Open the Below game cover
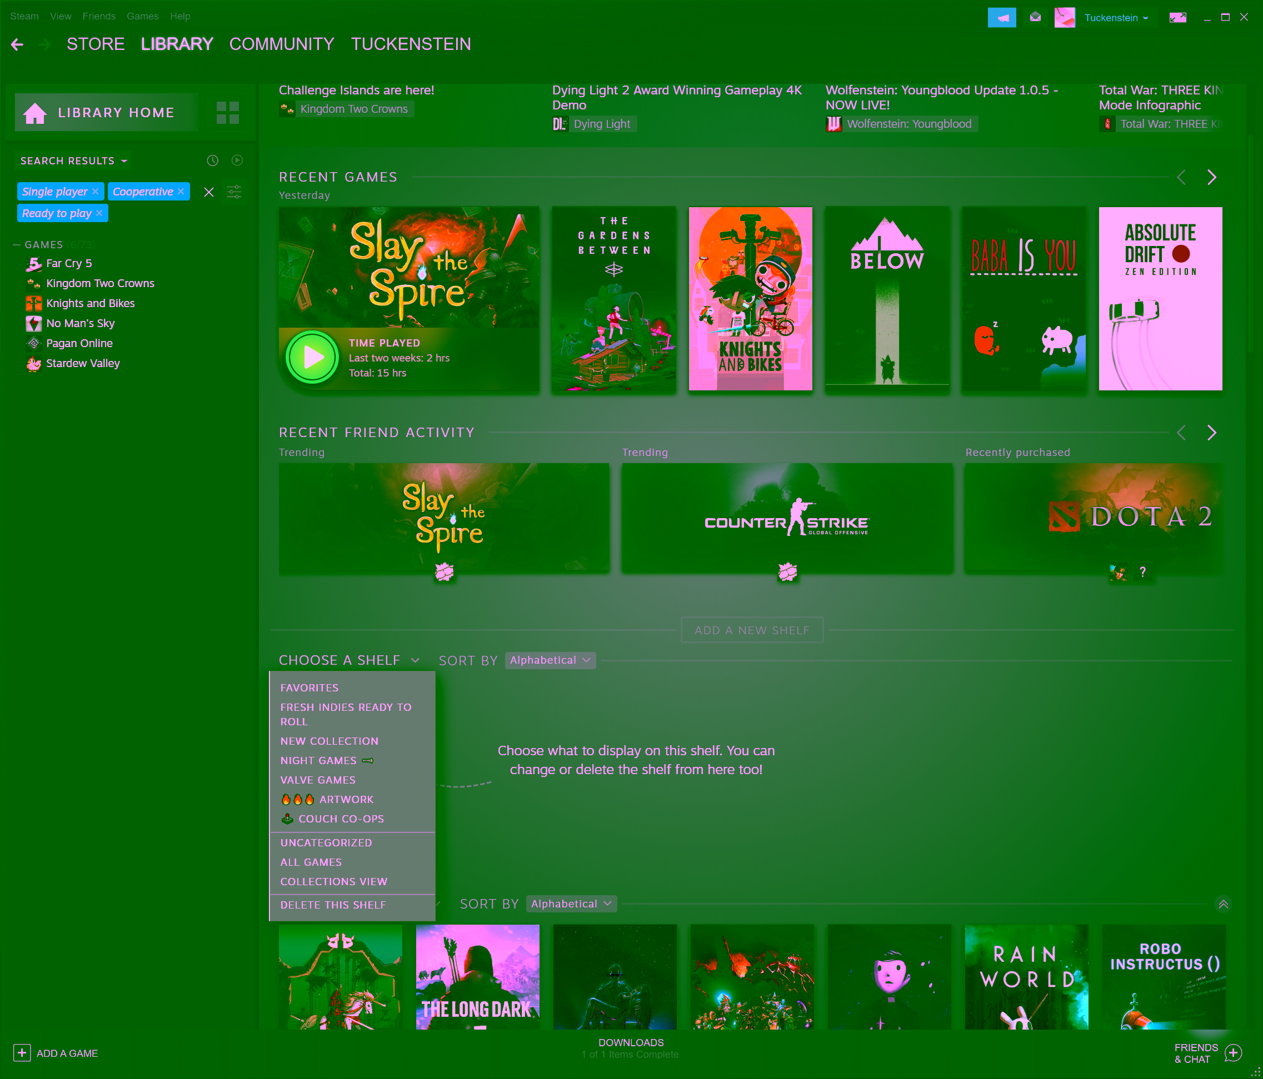Viewport: 1263px width, 1079px height. (x=887, y=299)
